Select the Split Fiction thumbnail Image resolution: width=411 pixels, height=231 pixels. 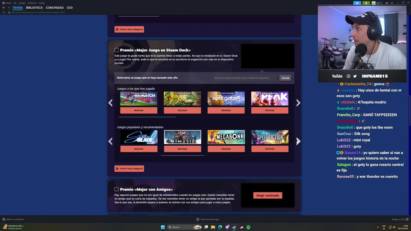pos(270,137)
